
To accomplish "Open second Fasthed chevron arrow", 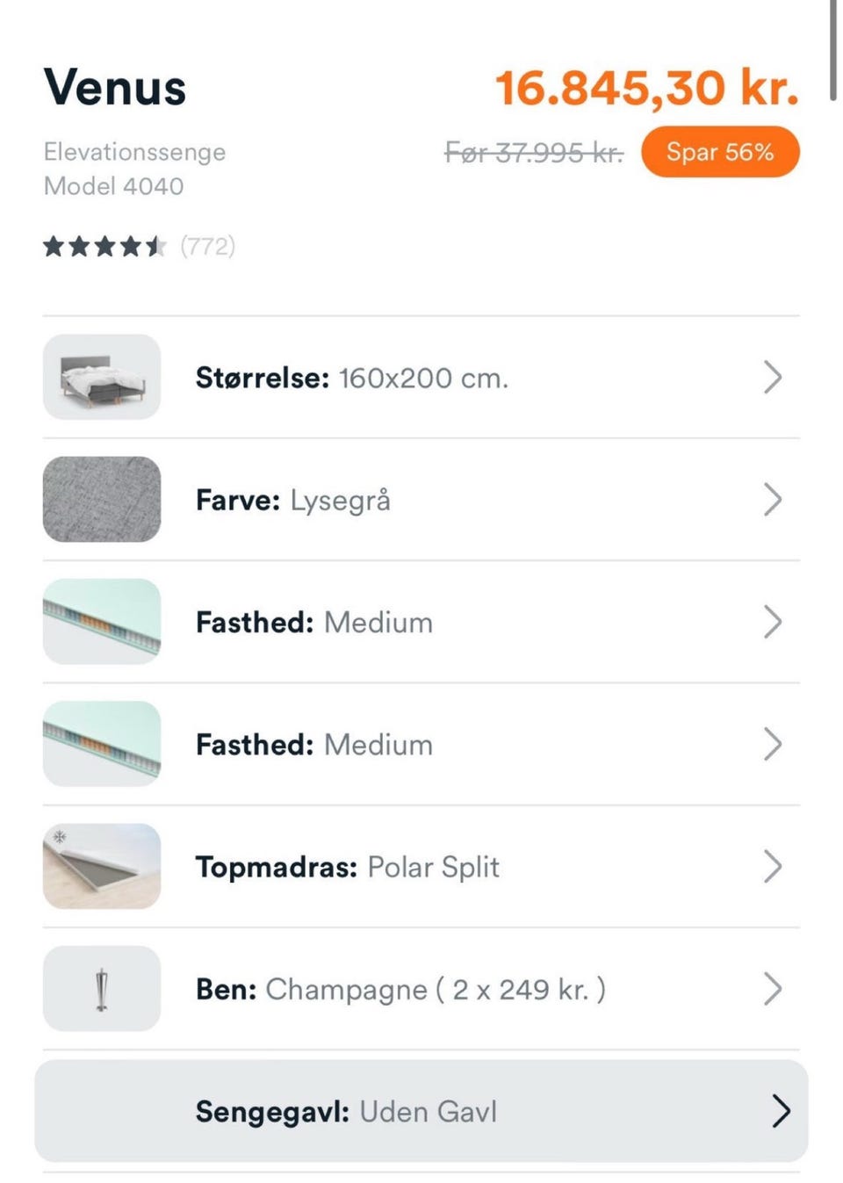I will click(773, 744).
